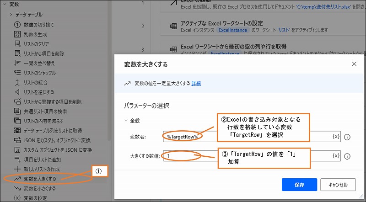Screen dimensions: 366x202
Task: Click the 変数の値を一定量大きくする description text
Action: click(162, 83)
